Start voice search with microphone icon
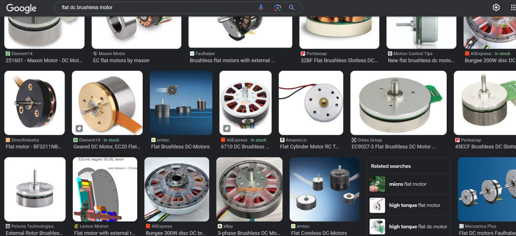This screenshot has height=236, width=516. click(261, 8)
